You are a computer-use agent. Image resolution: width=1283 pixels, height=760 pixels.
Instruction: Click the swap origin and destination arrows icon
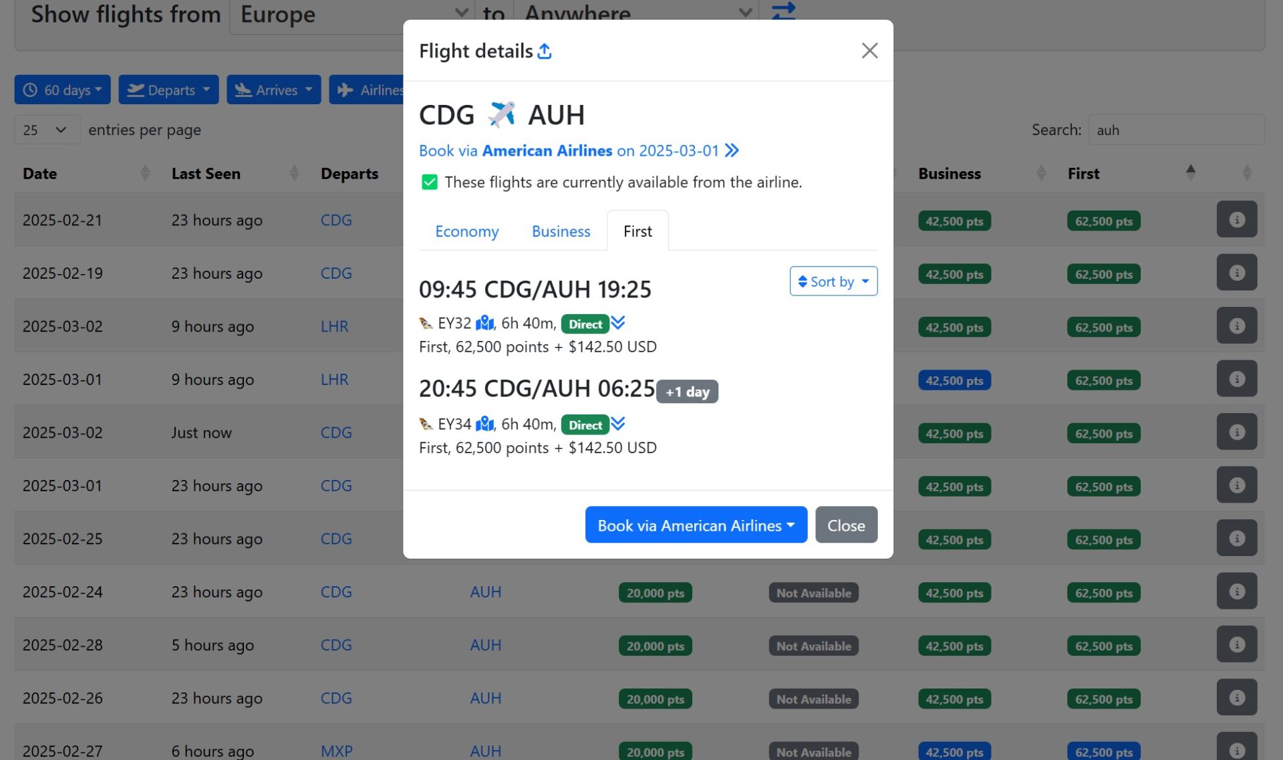click(782, 11)
